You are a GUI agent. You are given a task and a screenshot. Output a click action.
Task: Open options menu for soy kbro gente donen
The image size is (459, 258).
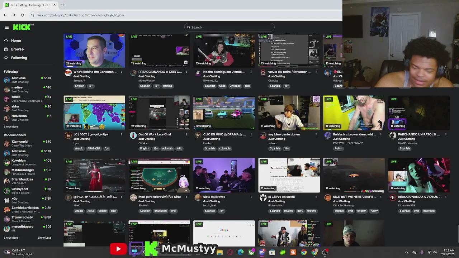[x=316, y=134]
